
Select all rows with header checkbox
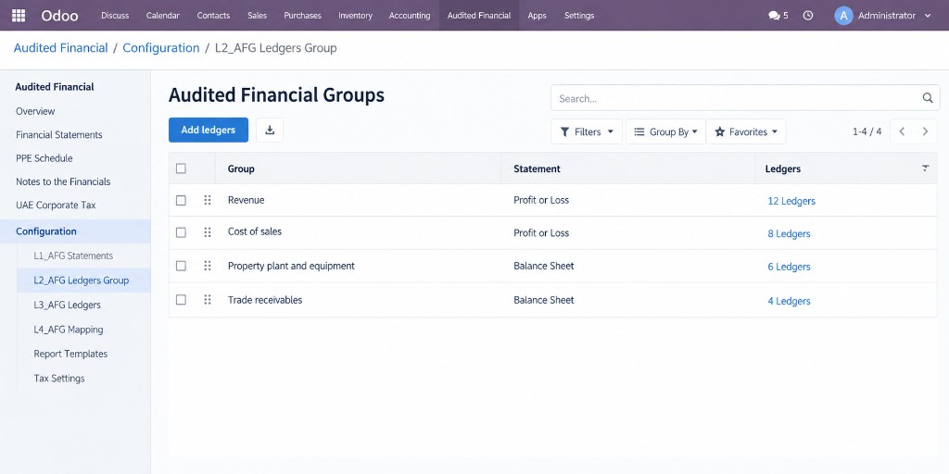181,168
